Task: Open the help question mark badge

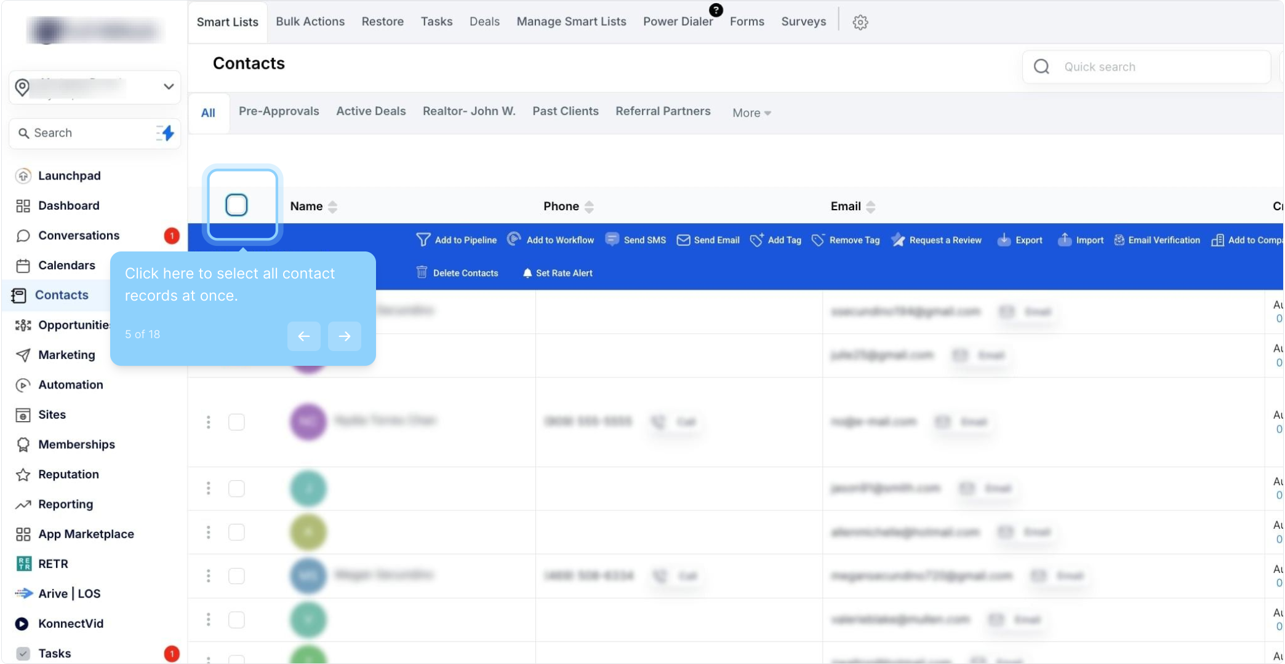Action: point(716,10)
